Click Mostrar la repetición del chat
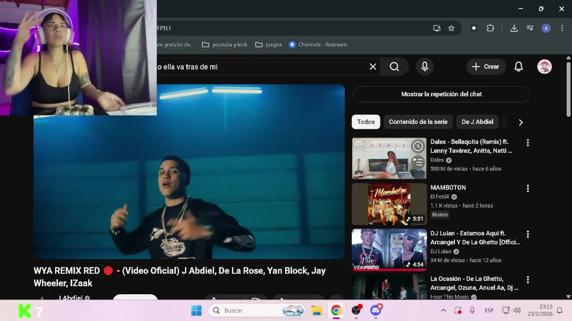The width and height of the screenshot is (572, 321). coord(442,94)
